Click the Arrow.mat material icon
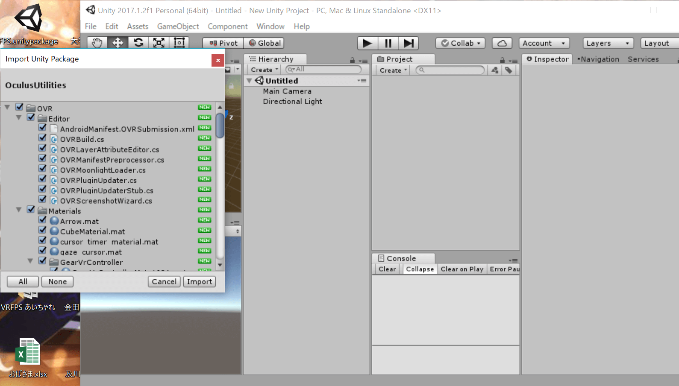Viewport: 679px width, 386px height. pyautogui.click(x=54, y=221)
